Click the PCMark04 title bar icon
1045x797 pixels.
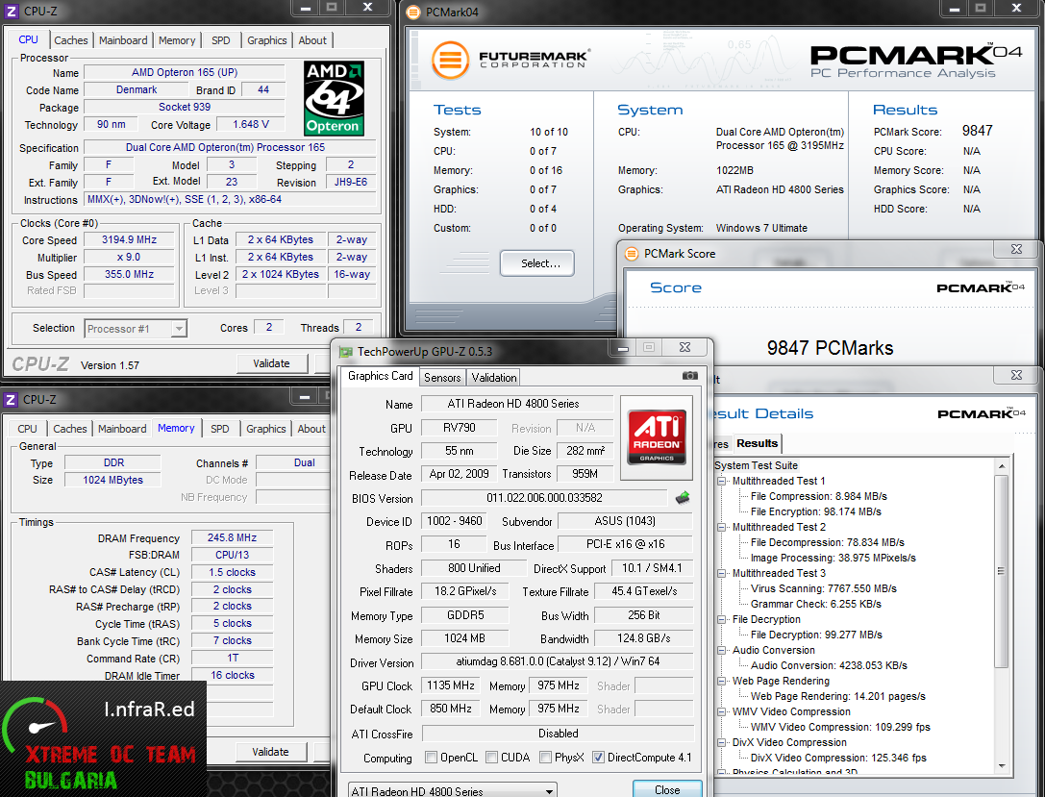pos(413,12)
